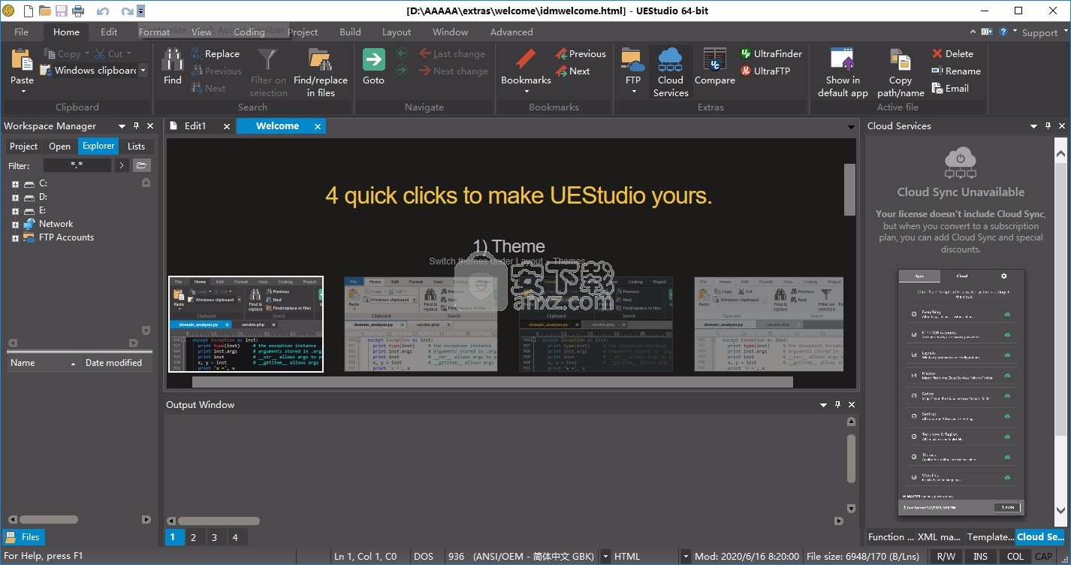Click the Date modified column header

(x=117, y=363)
